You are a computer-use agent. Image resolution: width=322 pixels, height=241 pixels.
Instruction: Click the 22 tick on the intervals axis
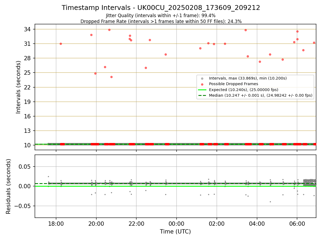28,87
